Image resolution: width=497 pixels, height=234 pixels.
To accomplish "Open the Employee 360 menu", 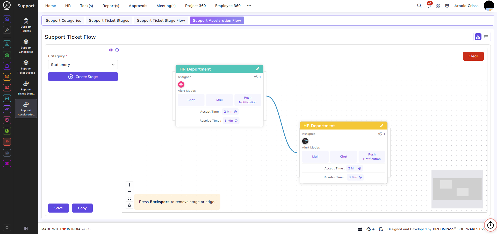I will tap(228, 6).
